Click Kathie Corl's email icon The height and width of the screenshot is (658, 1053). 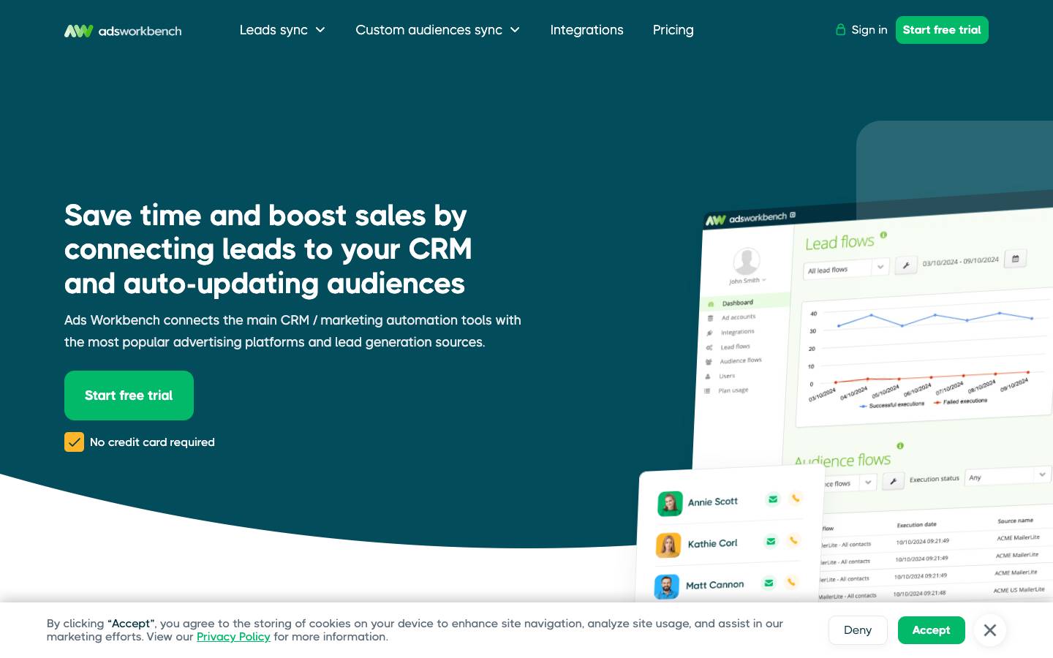click(x=771, y=541)
